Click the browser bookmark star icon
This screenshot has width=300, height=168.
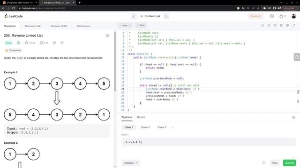coord(258,8)
